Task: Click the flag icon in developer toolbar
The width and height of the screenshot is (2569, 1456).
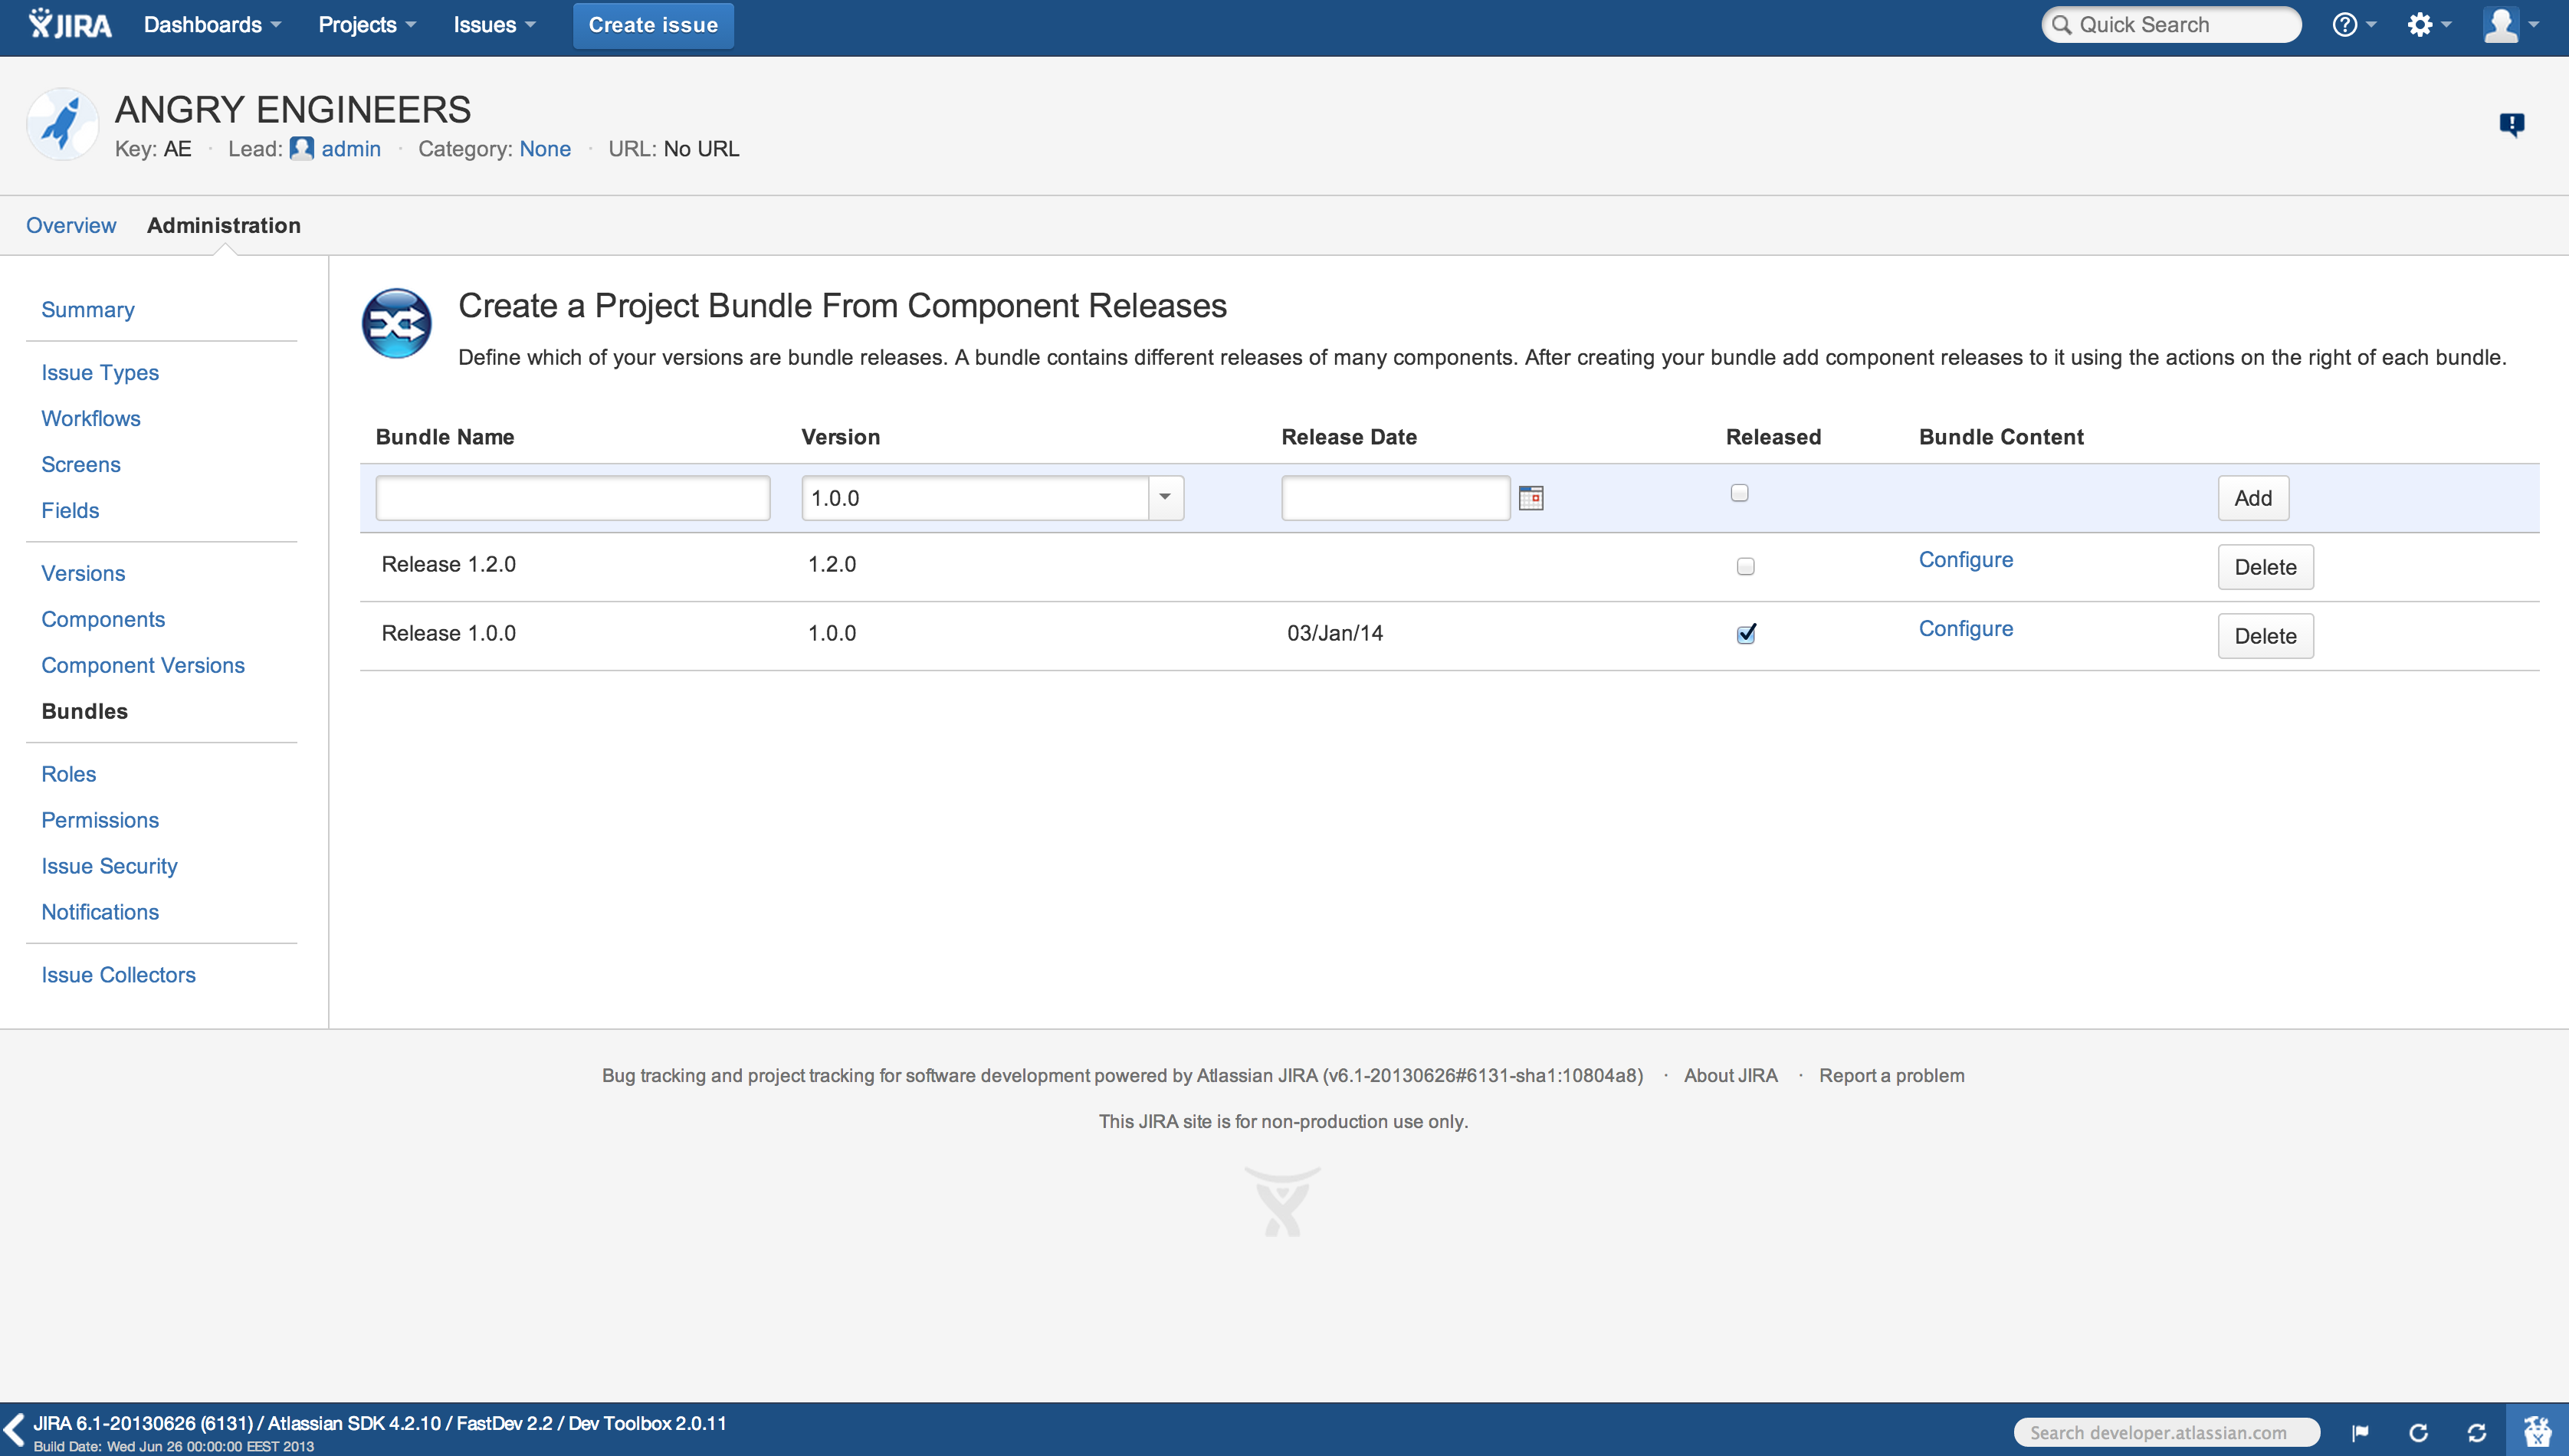Action: [x=2360, y=1433]
